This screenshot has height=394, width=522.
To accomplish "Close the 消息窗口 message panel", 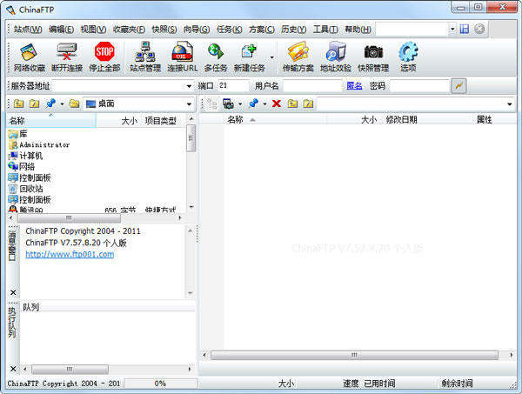I will pos(13,292).
